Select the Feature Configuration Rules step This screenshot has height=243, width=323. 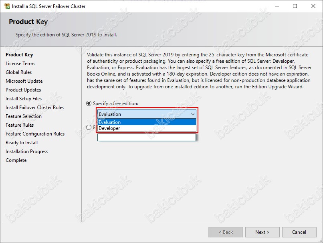(35, 134)
